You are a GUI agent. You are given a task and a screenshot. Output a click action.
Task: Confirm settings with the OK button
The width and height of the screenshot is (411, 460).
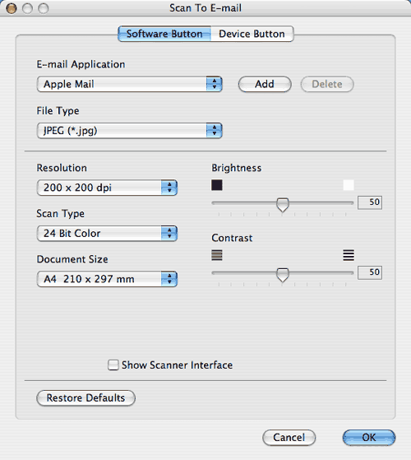(369, 438)
